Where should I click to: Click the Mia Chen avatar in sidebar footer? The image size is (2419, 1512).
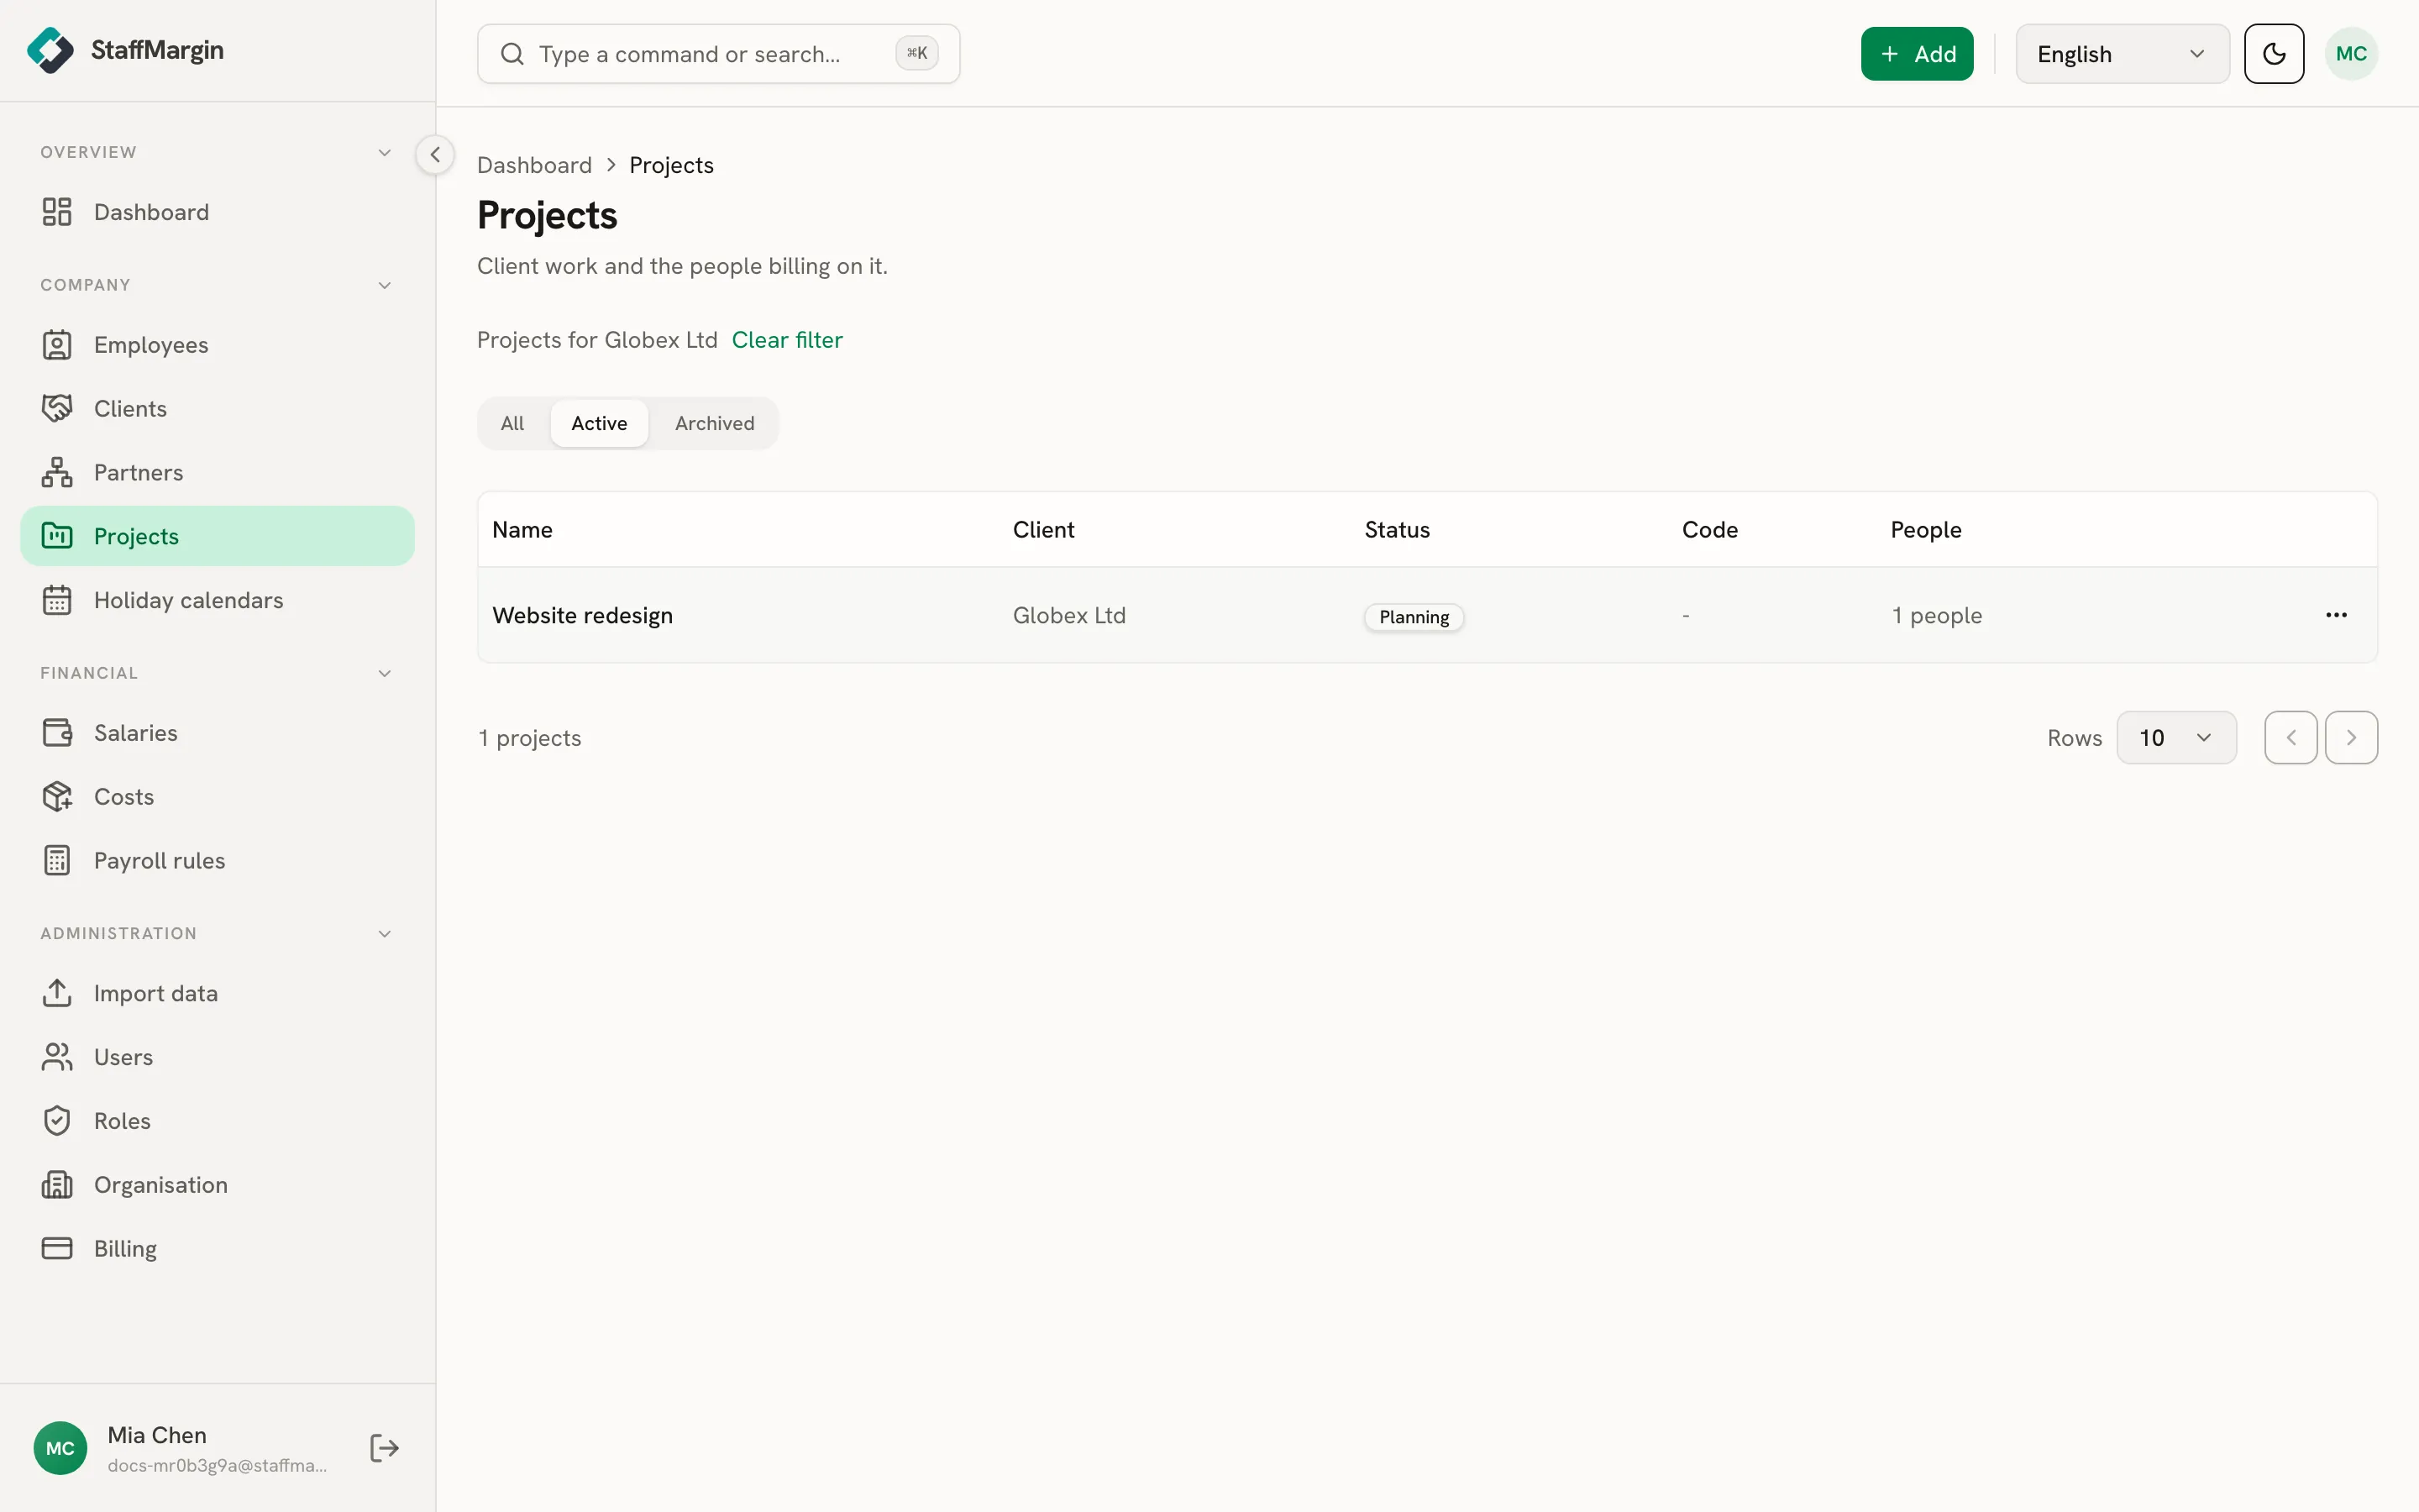pos(60,1448)
